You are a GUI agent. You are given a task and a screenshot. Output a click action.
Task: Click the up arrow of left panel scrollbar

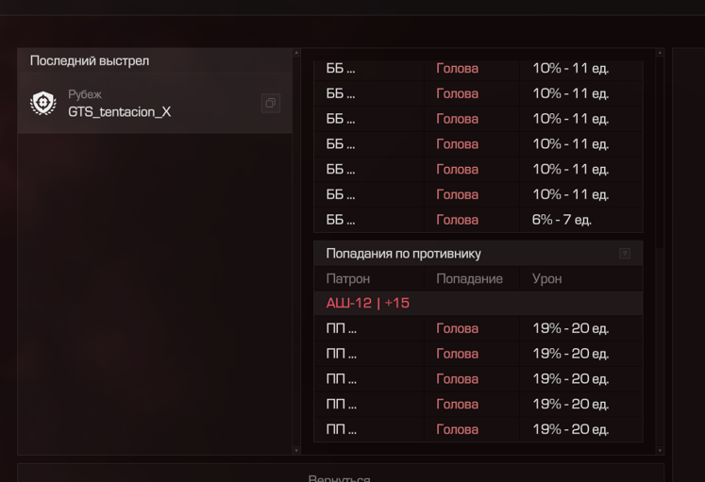pos(296,53)
